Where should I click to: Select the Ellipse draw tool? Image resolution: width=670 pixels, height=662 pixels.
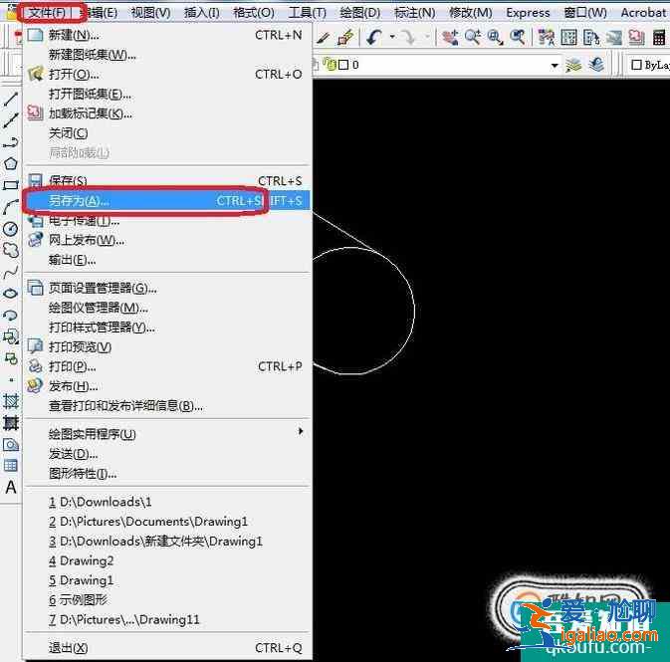pyautogui.click(x=10, y=294)
